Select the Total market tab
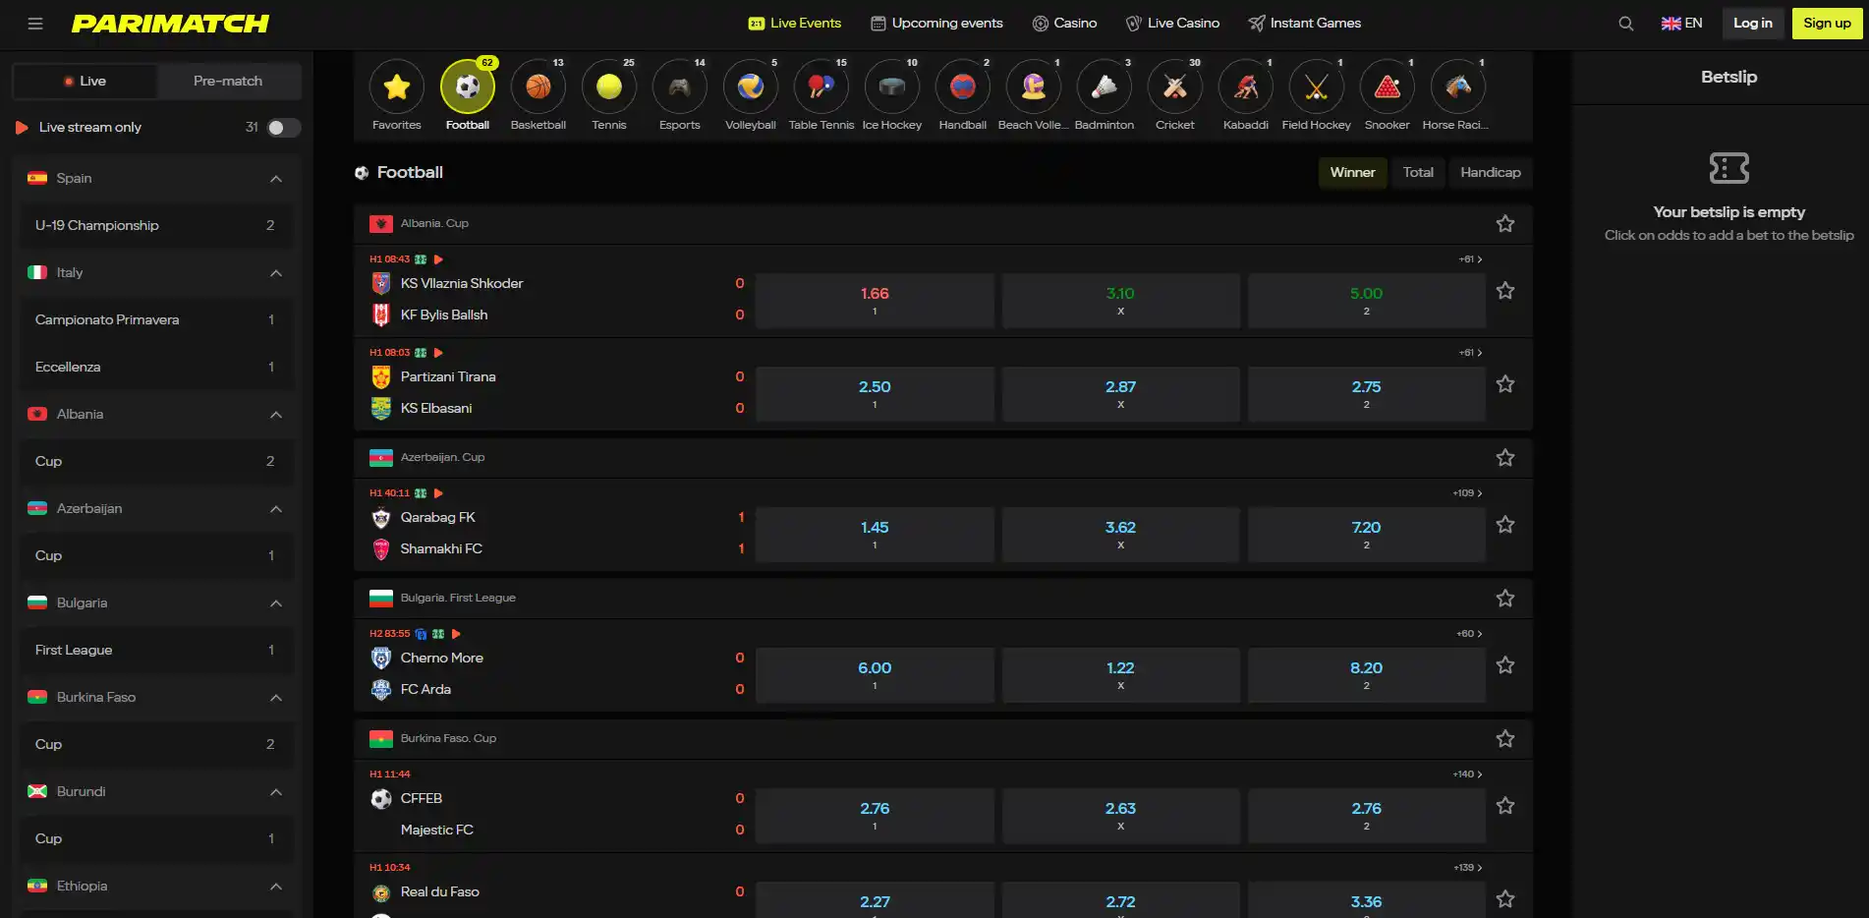 coord(1418,172)
